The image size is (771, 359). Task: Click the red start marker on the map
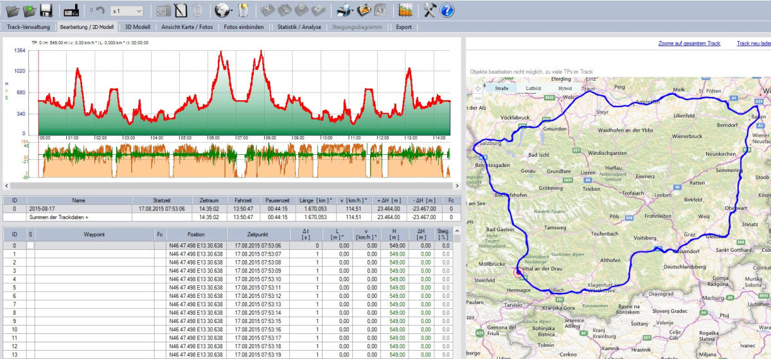(518, 272)
